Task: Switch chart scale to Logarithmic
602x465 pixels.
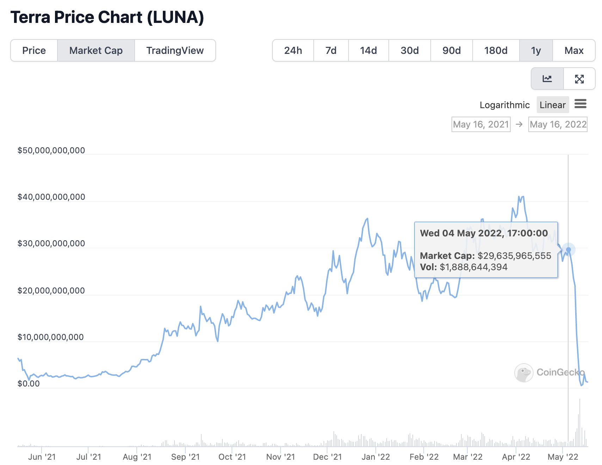Action: click(504, 105)
